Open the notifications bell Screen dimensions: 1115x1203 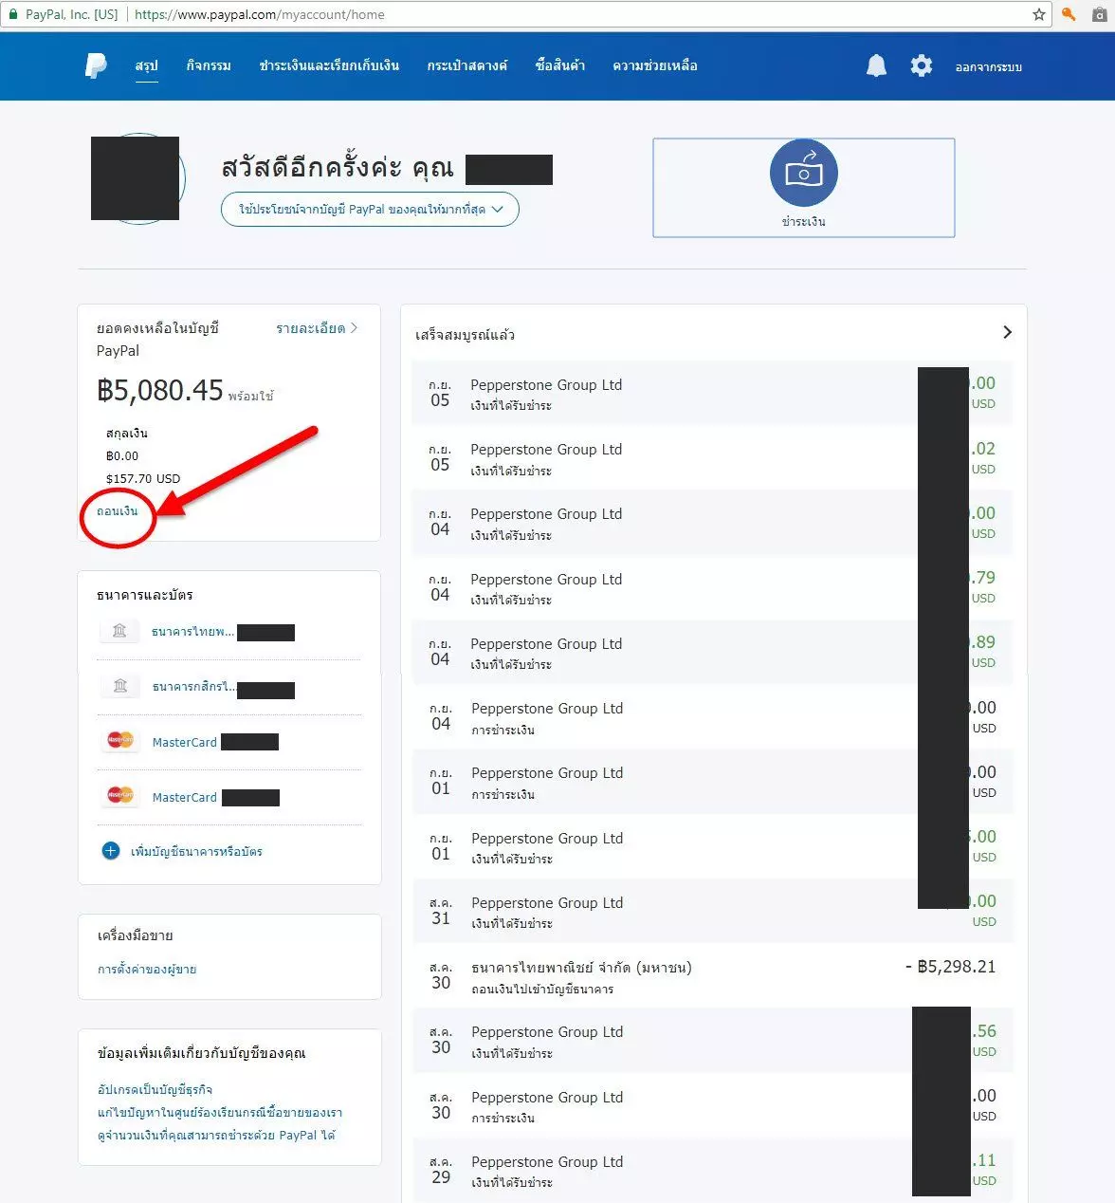(876, 65)
